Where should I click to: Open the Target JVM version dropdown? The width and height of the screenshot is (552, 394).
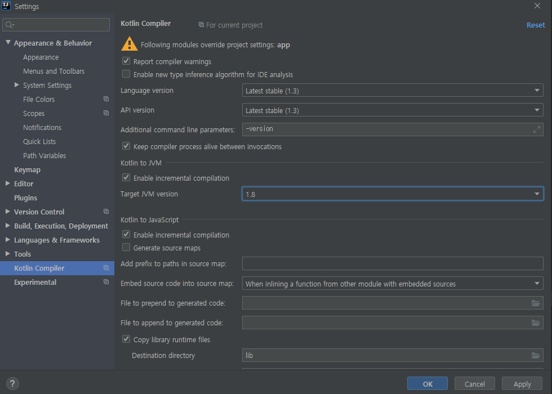click(x=393, y=194)
